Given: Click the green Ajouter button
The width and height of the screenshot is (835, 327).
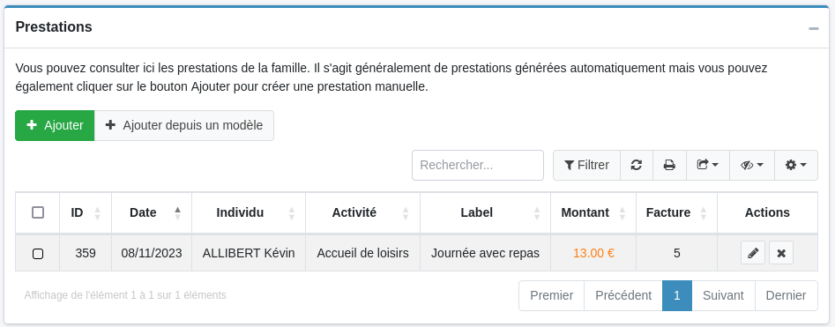Looking at the screenshot, I should tap(55, 126).
